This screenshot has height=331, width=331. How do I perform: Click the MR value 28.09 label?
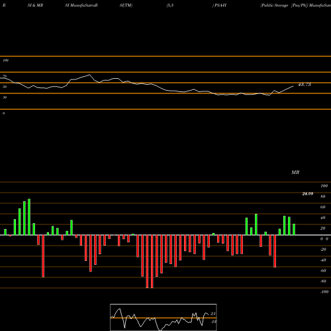[x=307, y=194]
